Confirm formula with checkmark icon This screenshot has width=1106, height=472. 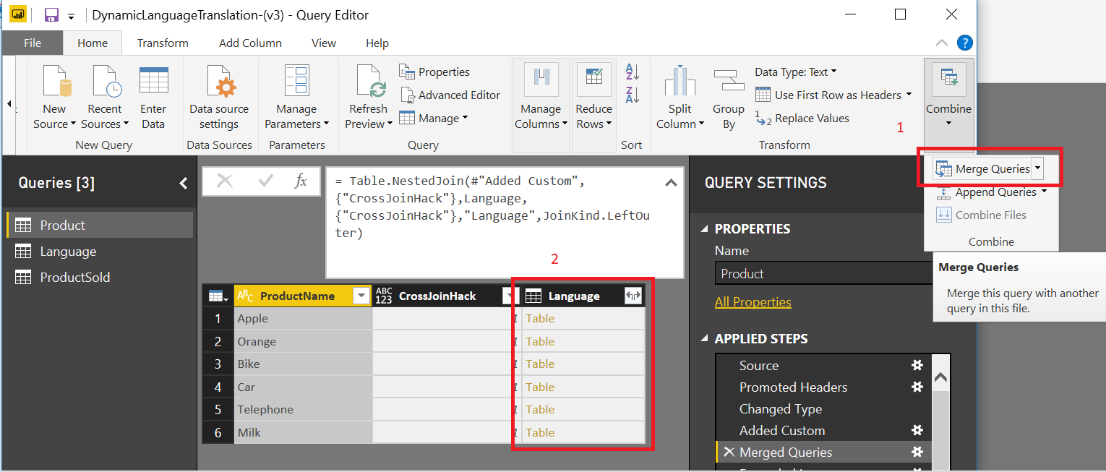[x=265, y=181]
